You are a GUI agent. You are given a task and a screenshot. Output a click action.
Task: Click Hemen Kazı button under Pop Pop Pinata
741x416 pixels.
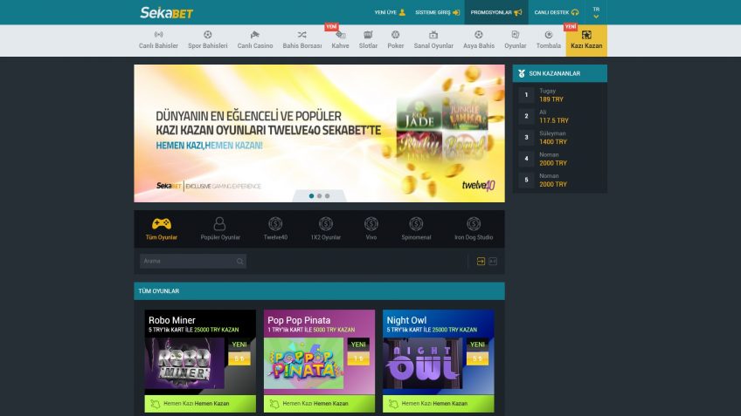pos(319,404)
